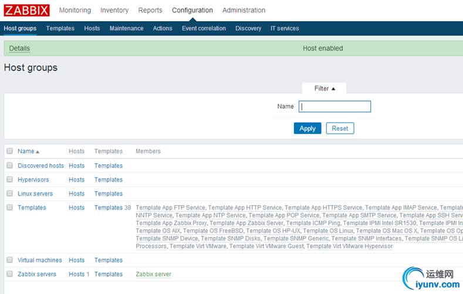Screen dimensions: 463x294
Task: Open Templates link in Discovered hosts row
Action: 109,165
